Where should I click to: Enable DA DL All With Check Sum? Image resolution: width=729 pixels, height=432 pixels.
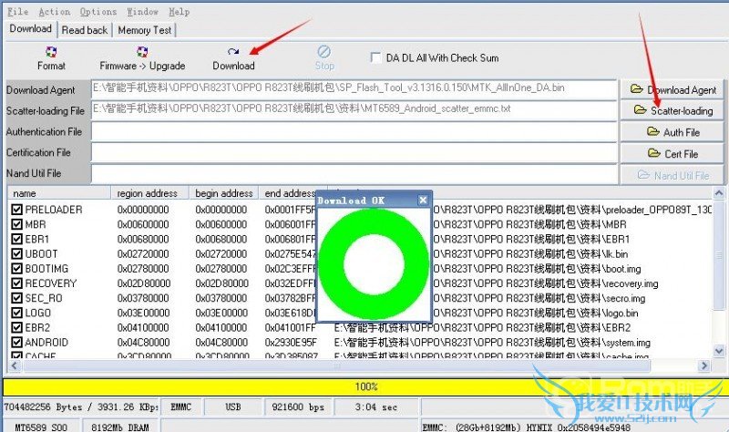pyautogui.click(x=375, y=57)
